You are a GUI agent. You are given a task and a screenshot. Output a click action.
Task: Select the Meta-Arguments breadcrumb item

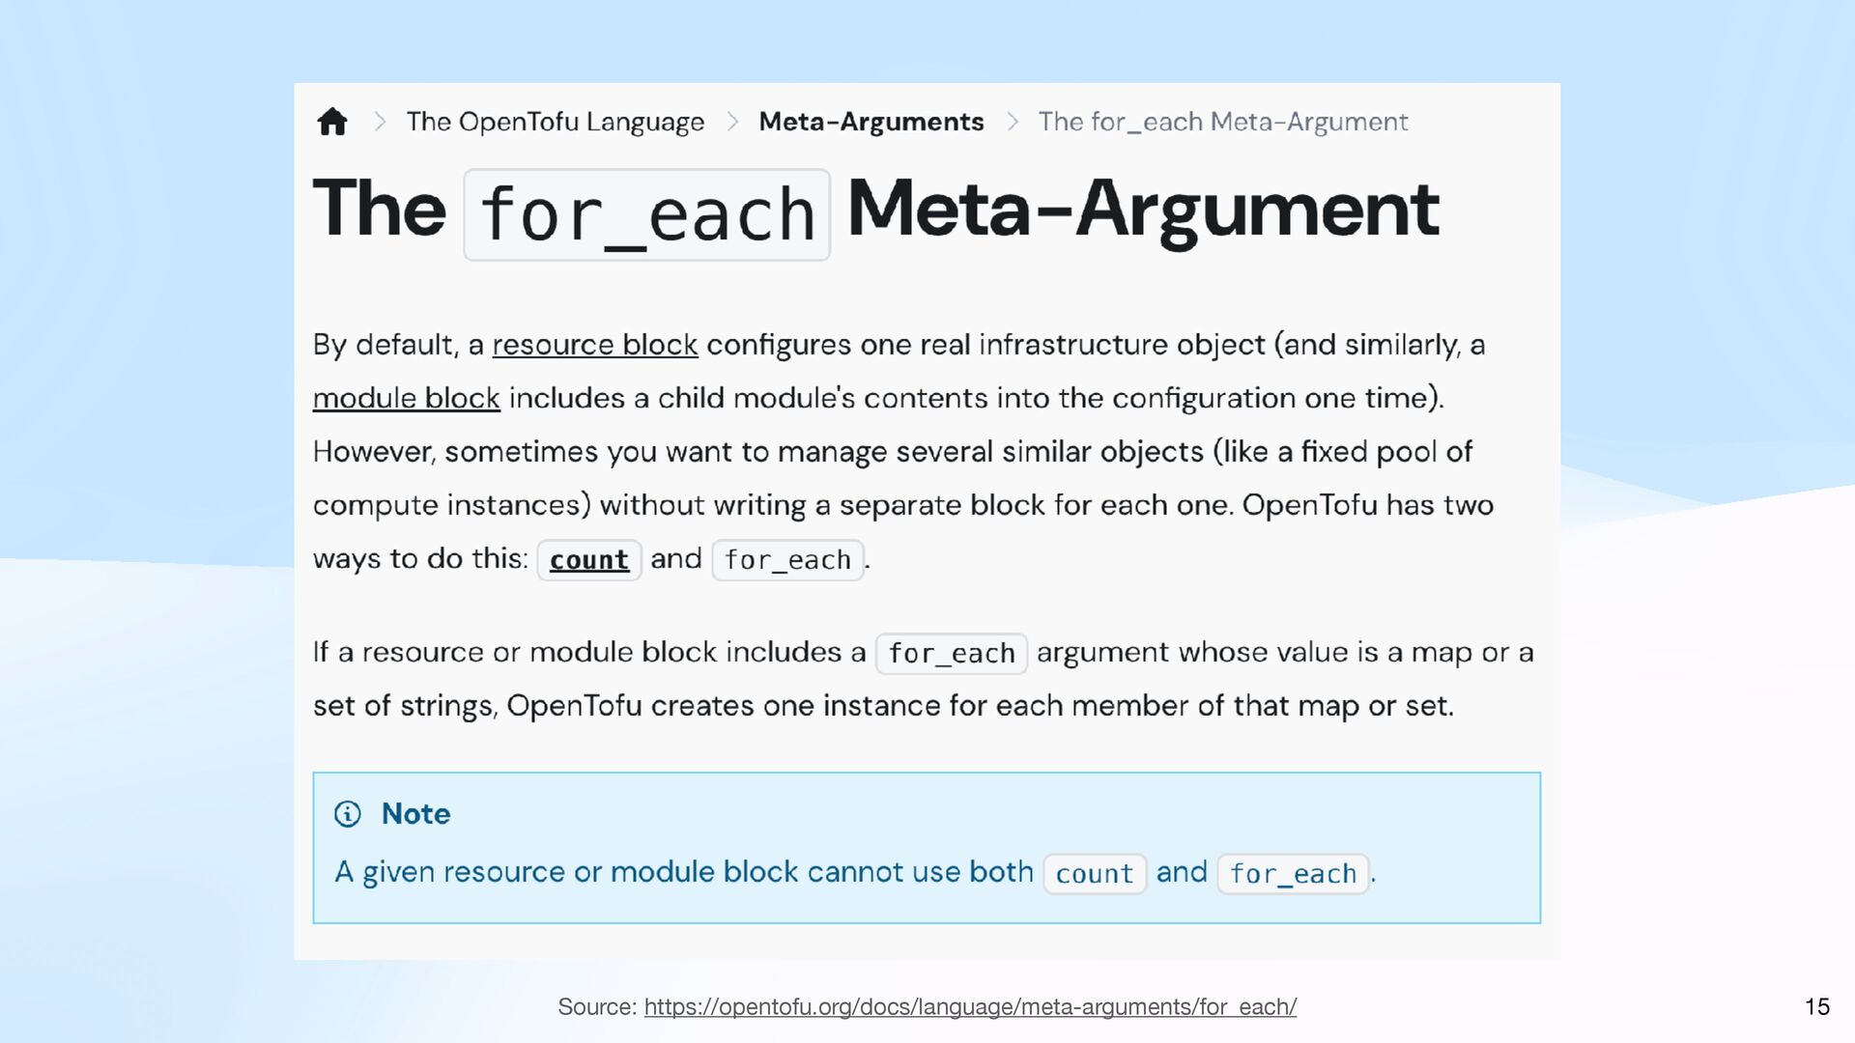[870, 122]
